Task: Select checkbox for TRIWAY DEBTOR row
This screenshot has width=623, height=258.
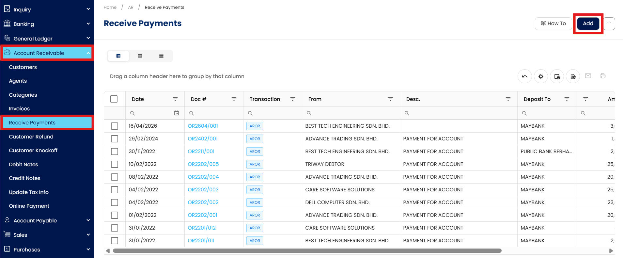Action: 115,164
